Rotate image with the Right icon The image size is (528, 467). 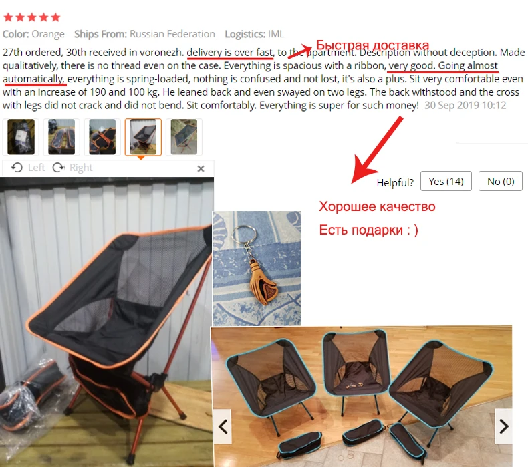pos(59,167)
